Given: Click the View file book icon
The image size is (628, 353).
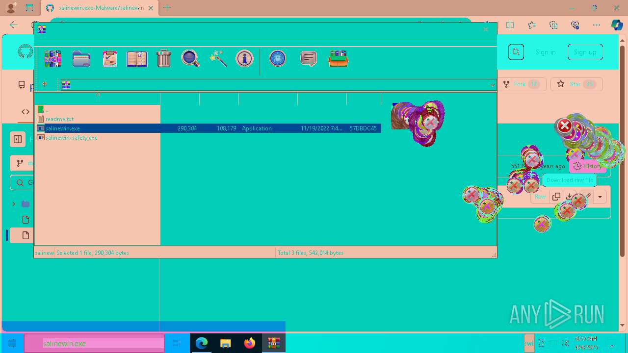Looking at the screenshot, I should point(137,59).
